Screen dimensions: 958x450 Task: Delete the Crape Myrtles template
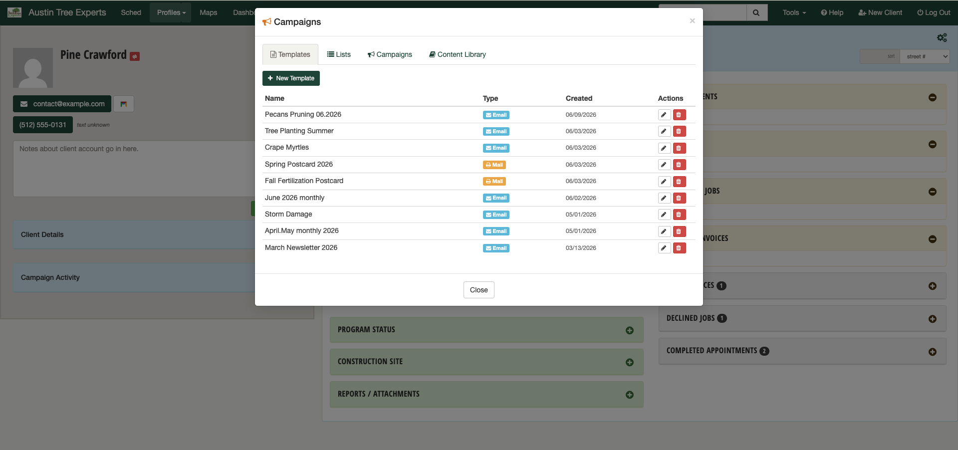pos(679,148)
